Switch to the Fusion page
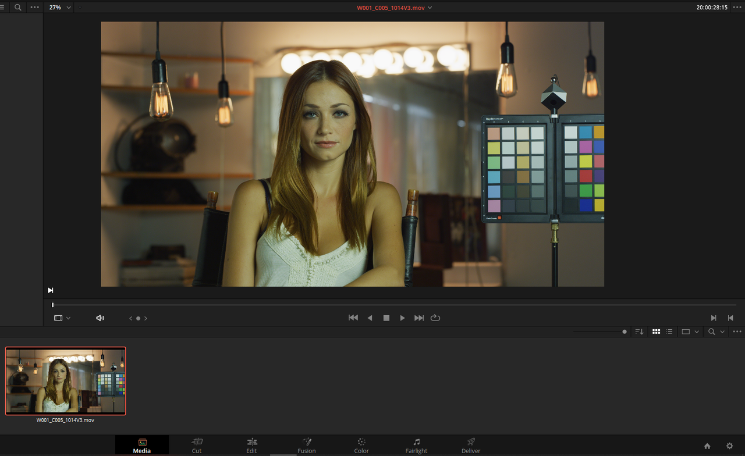The width and height of the screenshot is (745, 456). pos(307,446)
